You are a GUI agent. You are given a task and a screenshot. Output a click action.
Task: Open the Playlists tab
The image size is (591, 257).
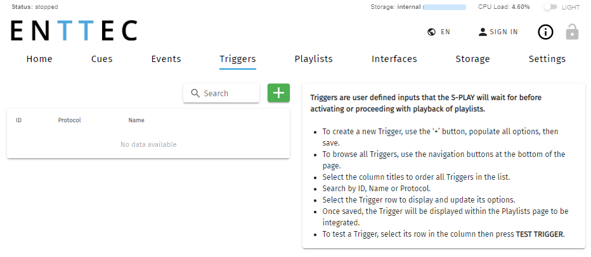(314, 59)
